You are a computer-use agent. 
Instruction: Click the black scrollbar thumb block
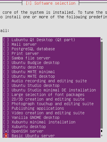[x=102, y=131]
